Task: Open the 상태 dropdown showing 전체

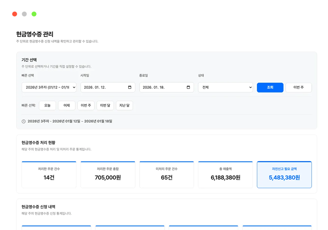Action: click(225, 88)
